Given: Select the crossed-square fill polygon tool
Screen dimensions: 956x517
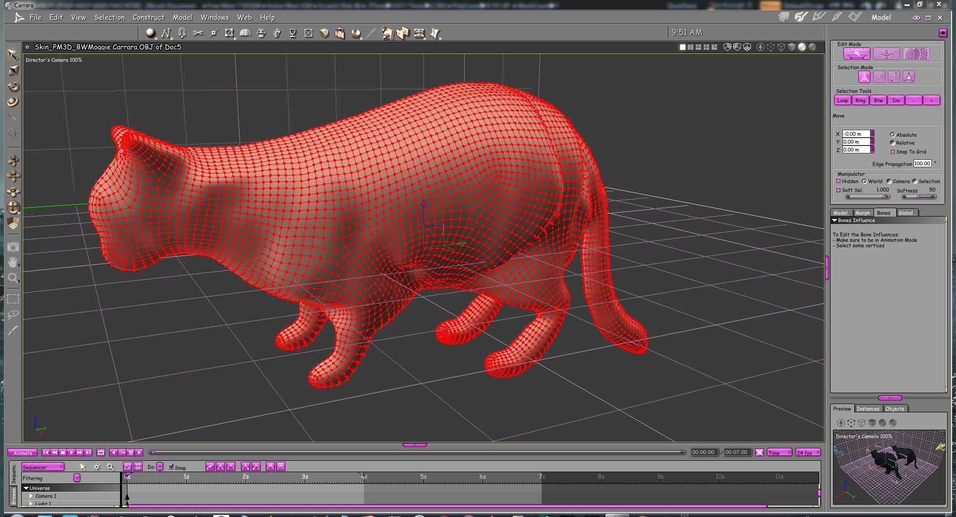Looking at the screenshot, I should 309,33.
